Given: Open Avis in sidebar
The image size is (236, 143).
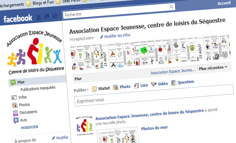Looking at the screenshot, I should click(24, 120).
